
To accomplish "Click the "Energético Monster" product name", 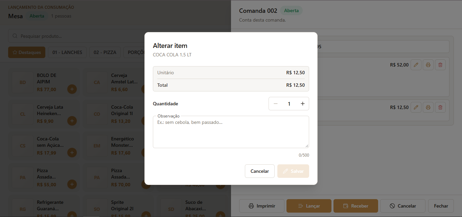I will pyautogui.click(x=122, y=142).
